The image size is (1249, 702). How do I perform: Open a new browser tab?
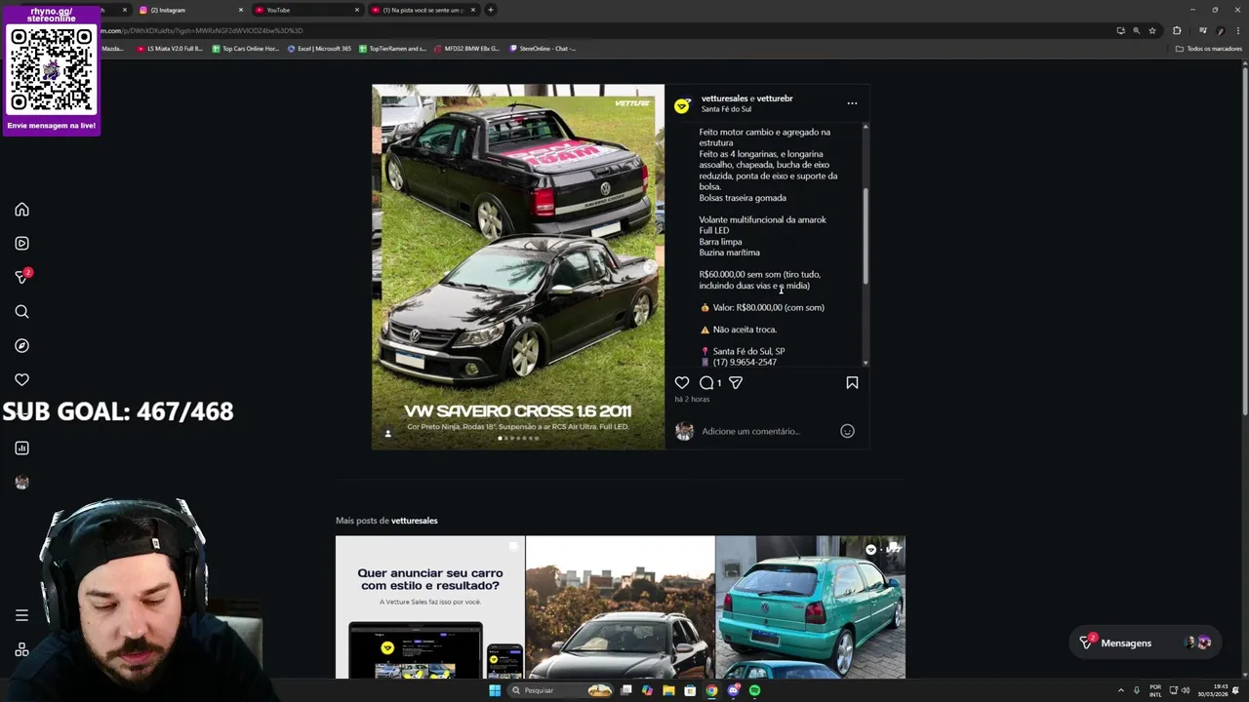click(x=491, y=10)
